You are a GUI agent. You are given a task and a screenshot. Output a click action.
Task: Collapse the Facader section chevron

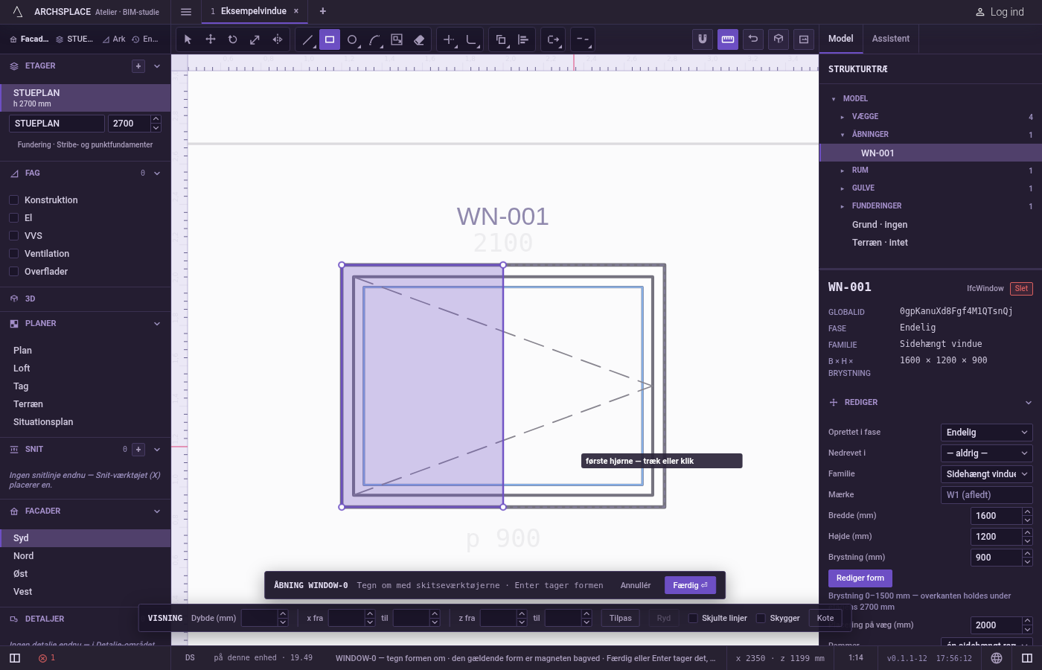(157, 511)
